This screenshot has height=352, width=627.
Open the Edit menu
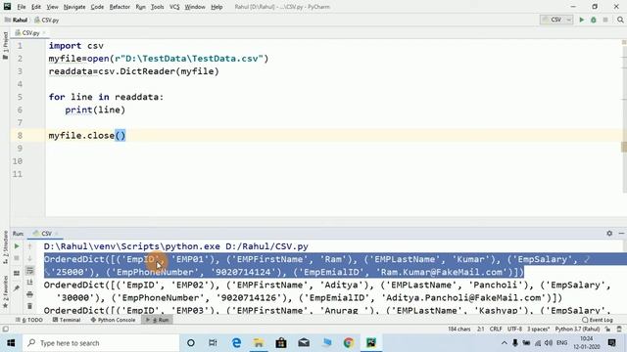point(36,7)
